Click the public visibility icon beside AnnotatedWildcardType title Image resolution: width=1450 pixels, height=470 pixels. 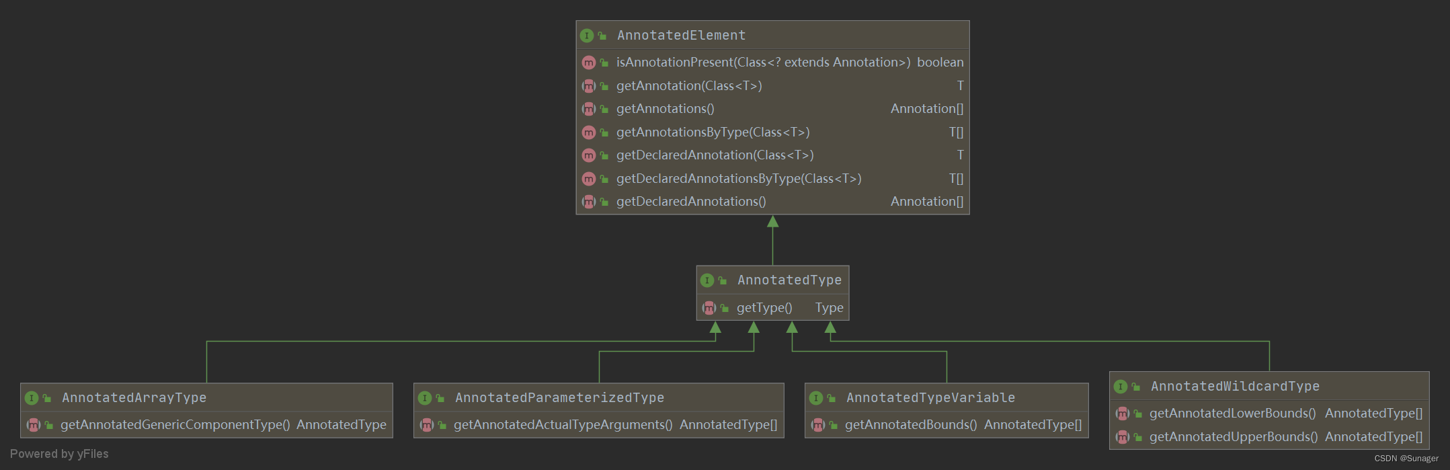tap(1136, 387)
